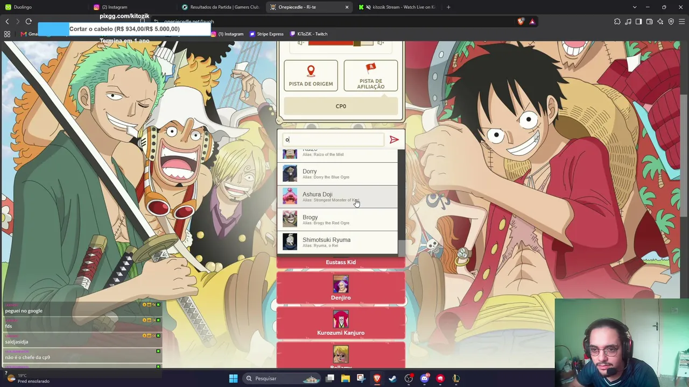Click the character name search field
689x387 pixels.
(334, 140)
